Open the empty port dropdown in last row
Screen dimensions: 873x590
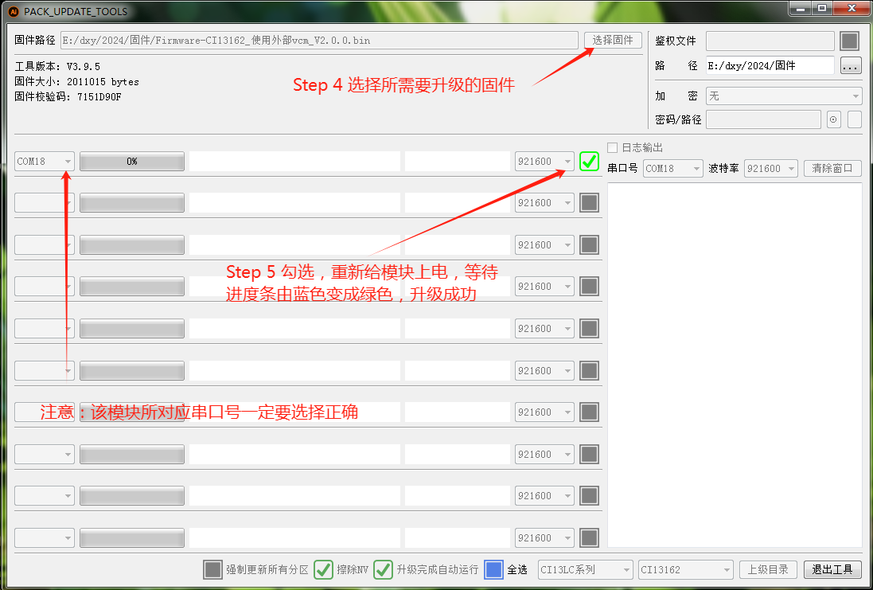[44, 537]
